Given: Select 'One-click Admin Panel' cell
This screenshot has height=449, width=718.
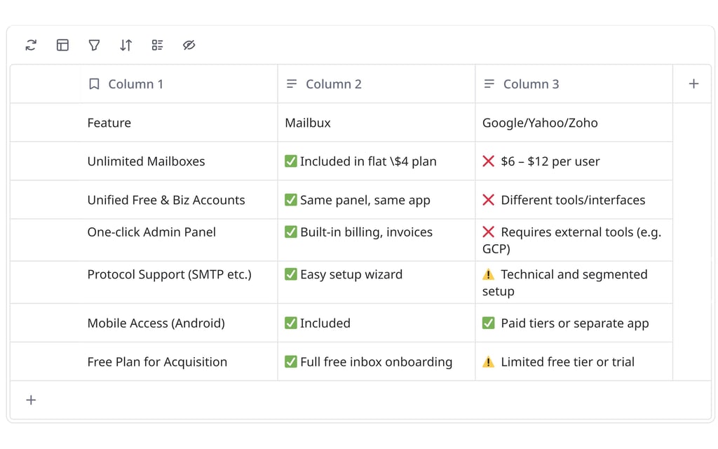Looking at the screenshot, I should pos(179,240).
